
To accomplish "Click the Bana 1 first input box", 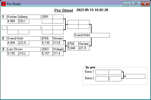I will [x=102, y=72].
